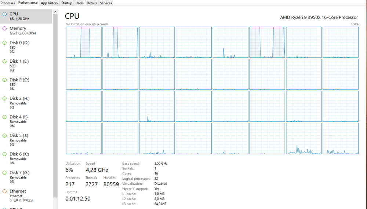Switch to the Processes tab

(x=8, y=3)
